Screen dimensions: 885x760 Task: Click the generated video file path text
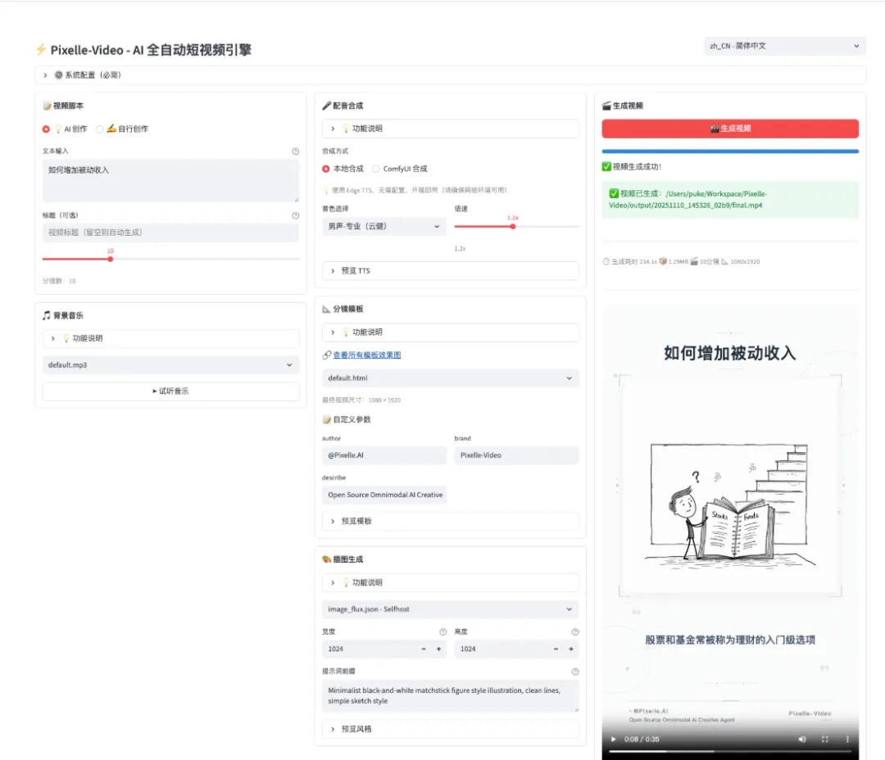click(x=688, y=199)
